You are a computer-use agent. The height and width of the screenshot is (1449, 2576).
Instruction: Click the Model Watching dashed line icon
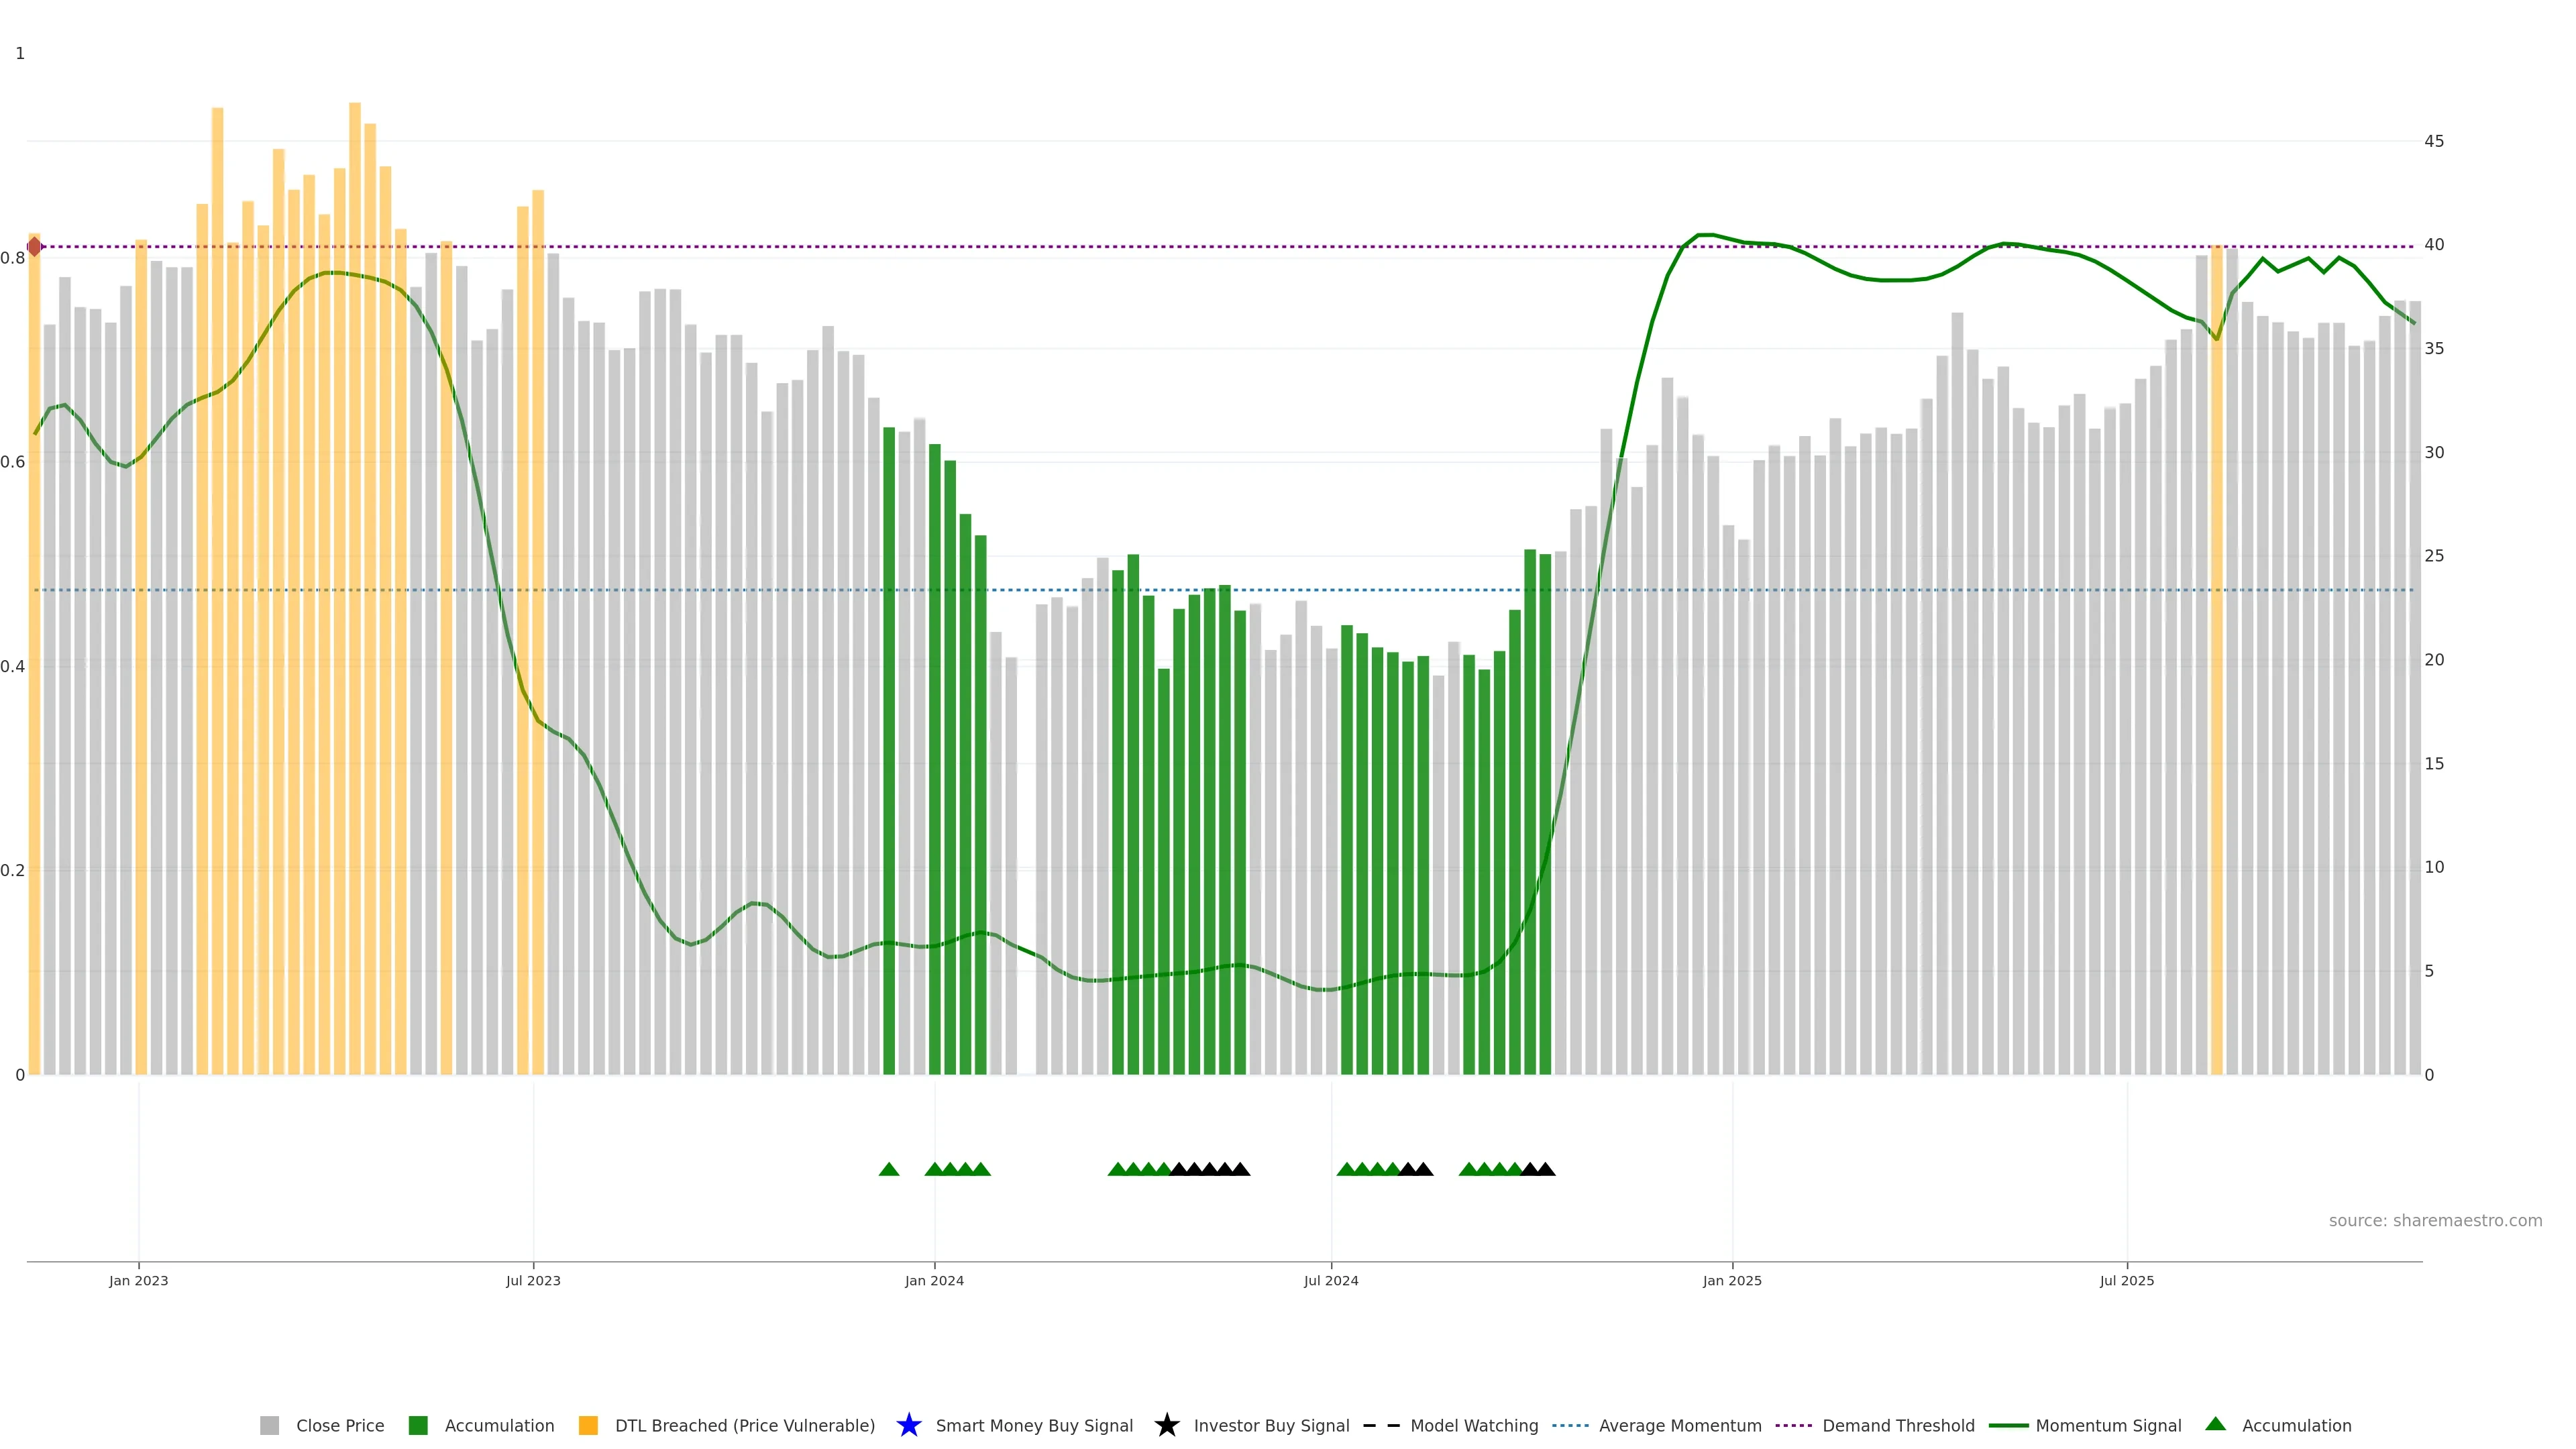(1381, 1425)
